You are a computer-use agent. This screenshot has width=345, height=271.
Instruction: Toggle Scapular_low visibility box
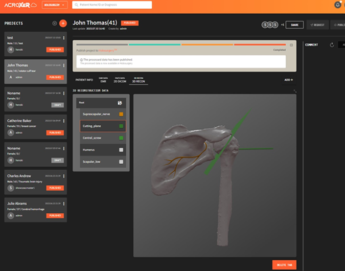click(121, 162)
